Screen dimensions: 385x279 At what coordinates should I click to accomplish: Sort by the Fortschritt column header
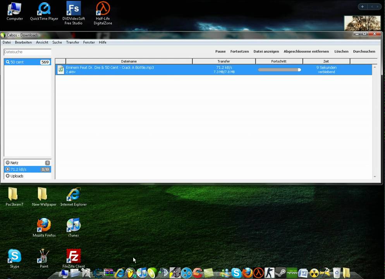click(279, 61)
